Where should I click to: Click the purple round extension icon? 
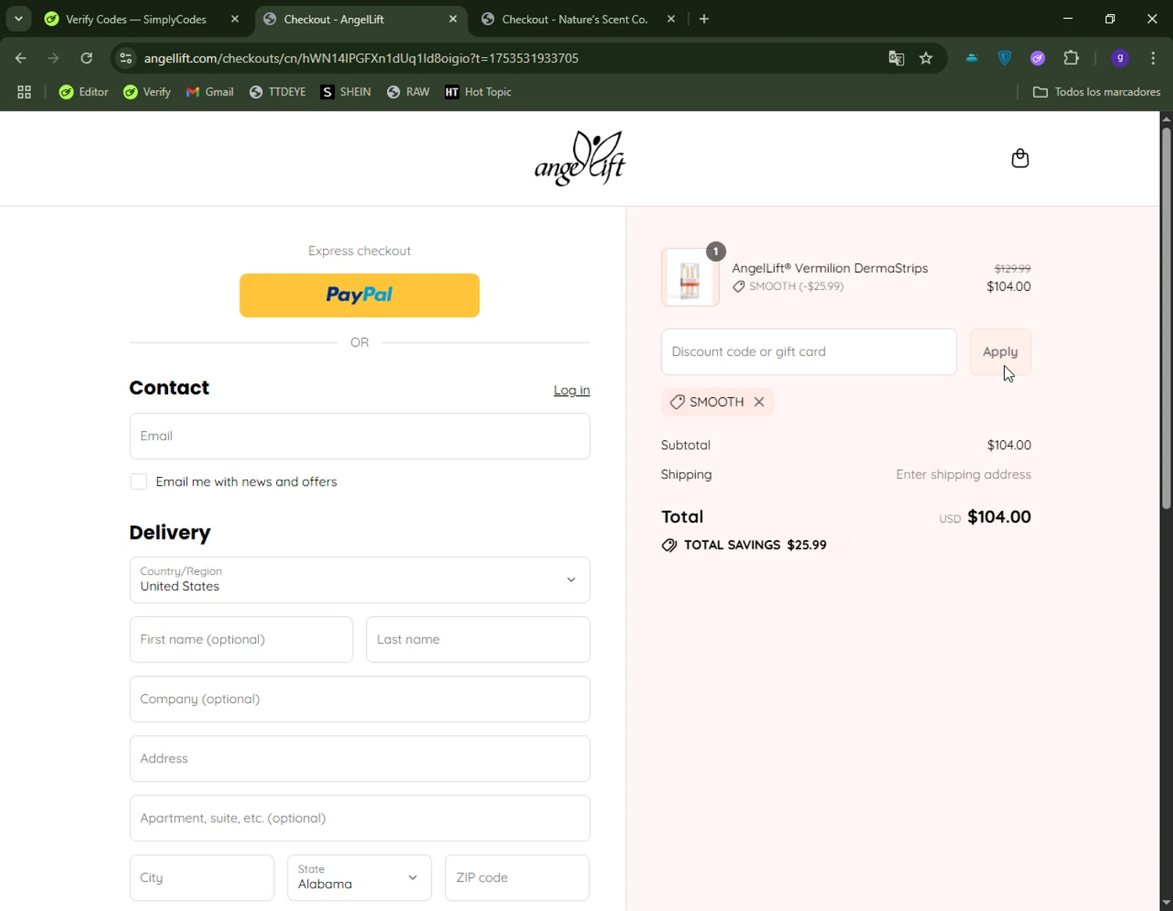pos(1038,58)
